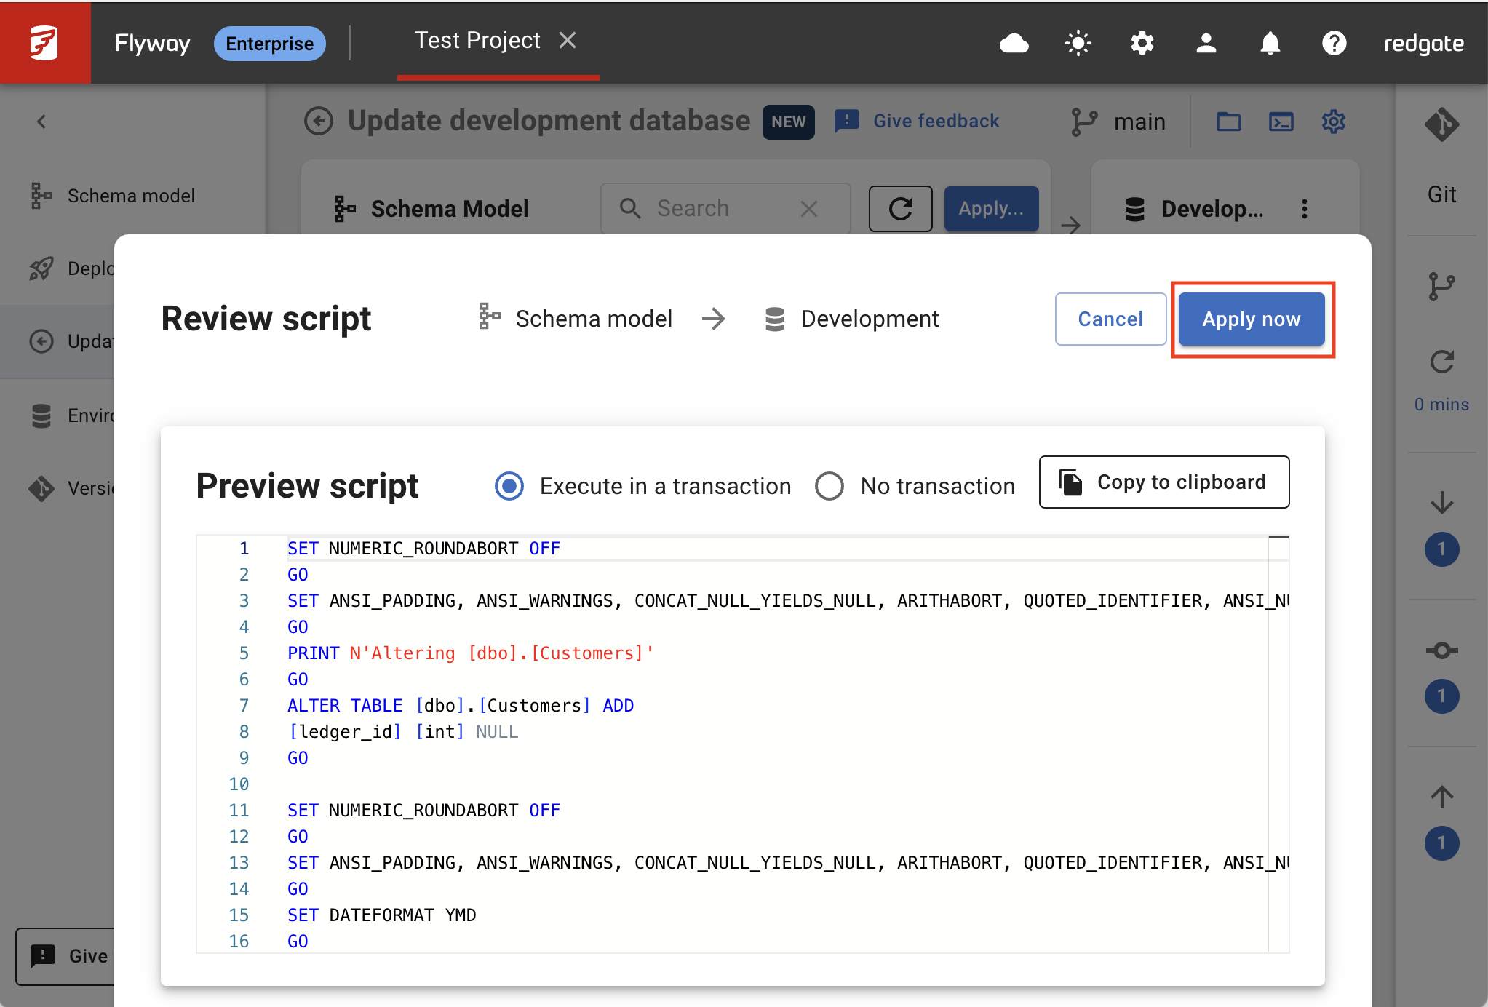
Task: Open the terminal console icon
Action: [x=1281, y=122]
